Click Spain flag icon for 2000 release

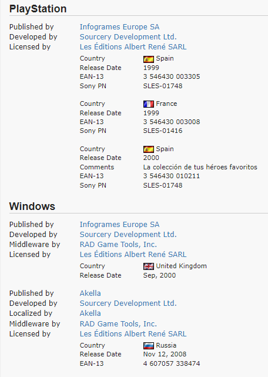[149, 149]
